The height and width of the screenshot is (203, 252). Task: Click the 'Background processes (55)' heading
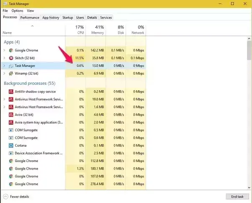30,84
